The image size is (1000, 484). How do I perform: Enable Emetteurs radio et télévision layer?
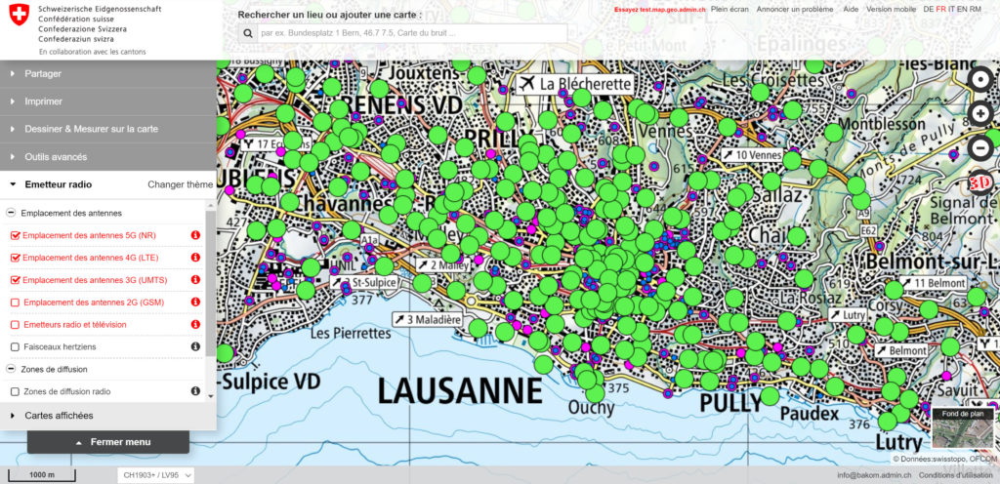pyautogui.click(x=16, y=325)
